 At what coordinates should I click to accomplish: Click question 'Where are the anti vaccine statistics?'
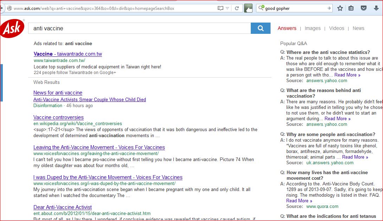pos(328,53)
